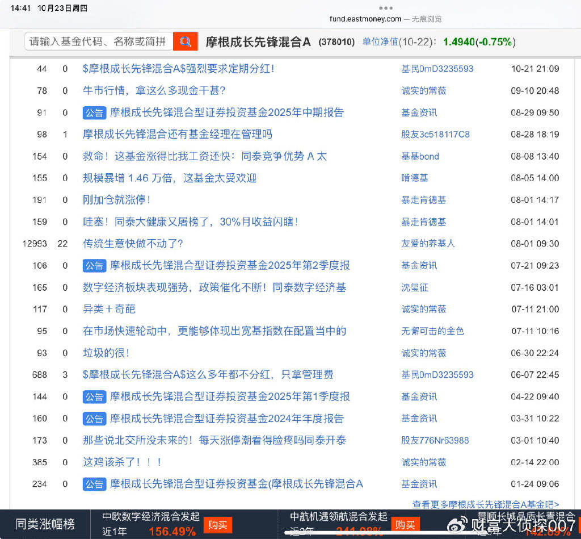Viewport: 581px width, 539px height.
Task: Open the post 刚加仓就涨停!
Action: pyautogui.click(x=116, y=200)
